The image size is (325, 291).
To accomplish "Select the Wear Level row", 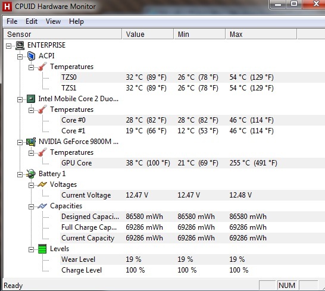I will coord(192,259).
